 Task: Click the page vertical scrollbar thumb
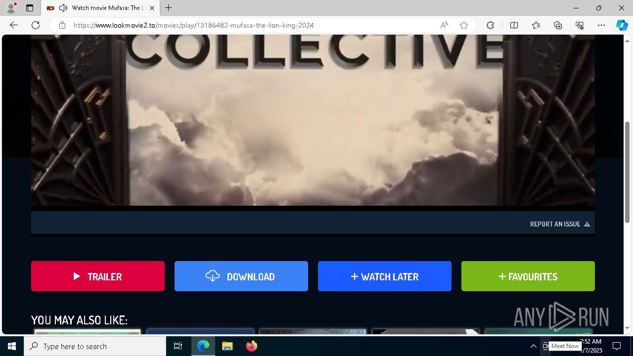click(x=628, y=172)
